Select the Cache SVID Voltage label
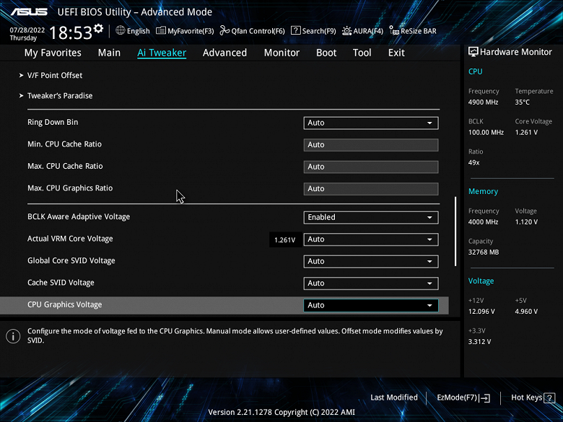Screen dimensions: 563x422 pyautogui.click(x=61, y=283)
